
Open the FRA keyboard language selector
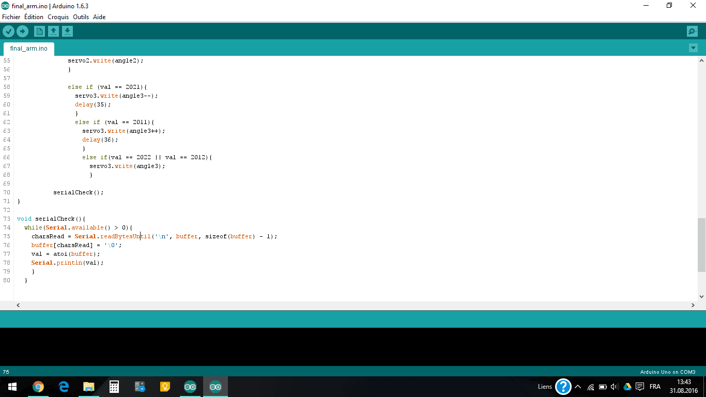click(x=654, y=386)
